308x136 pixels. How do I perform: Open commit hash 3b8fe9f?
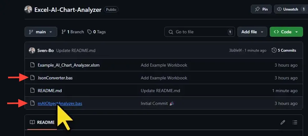(236, 50)
